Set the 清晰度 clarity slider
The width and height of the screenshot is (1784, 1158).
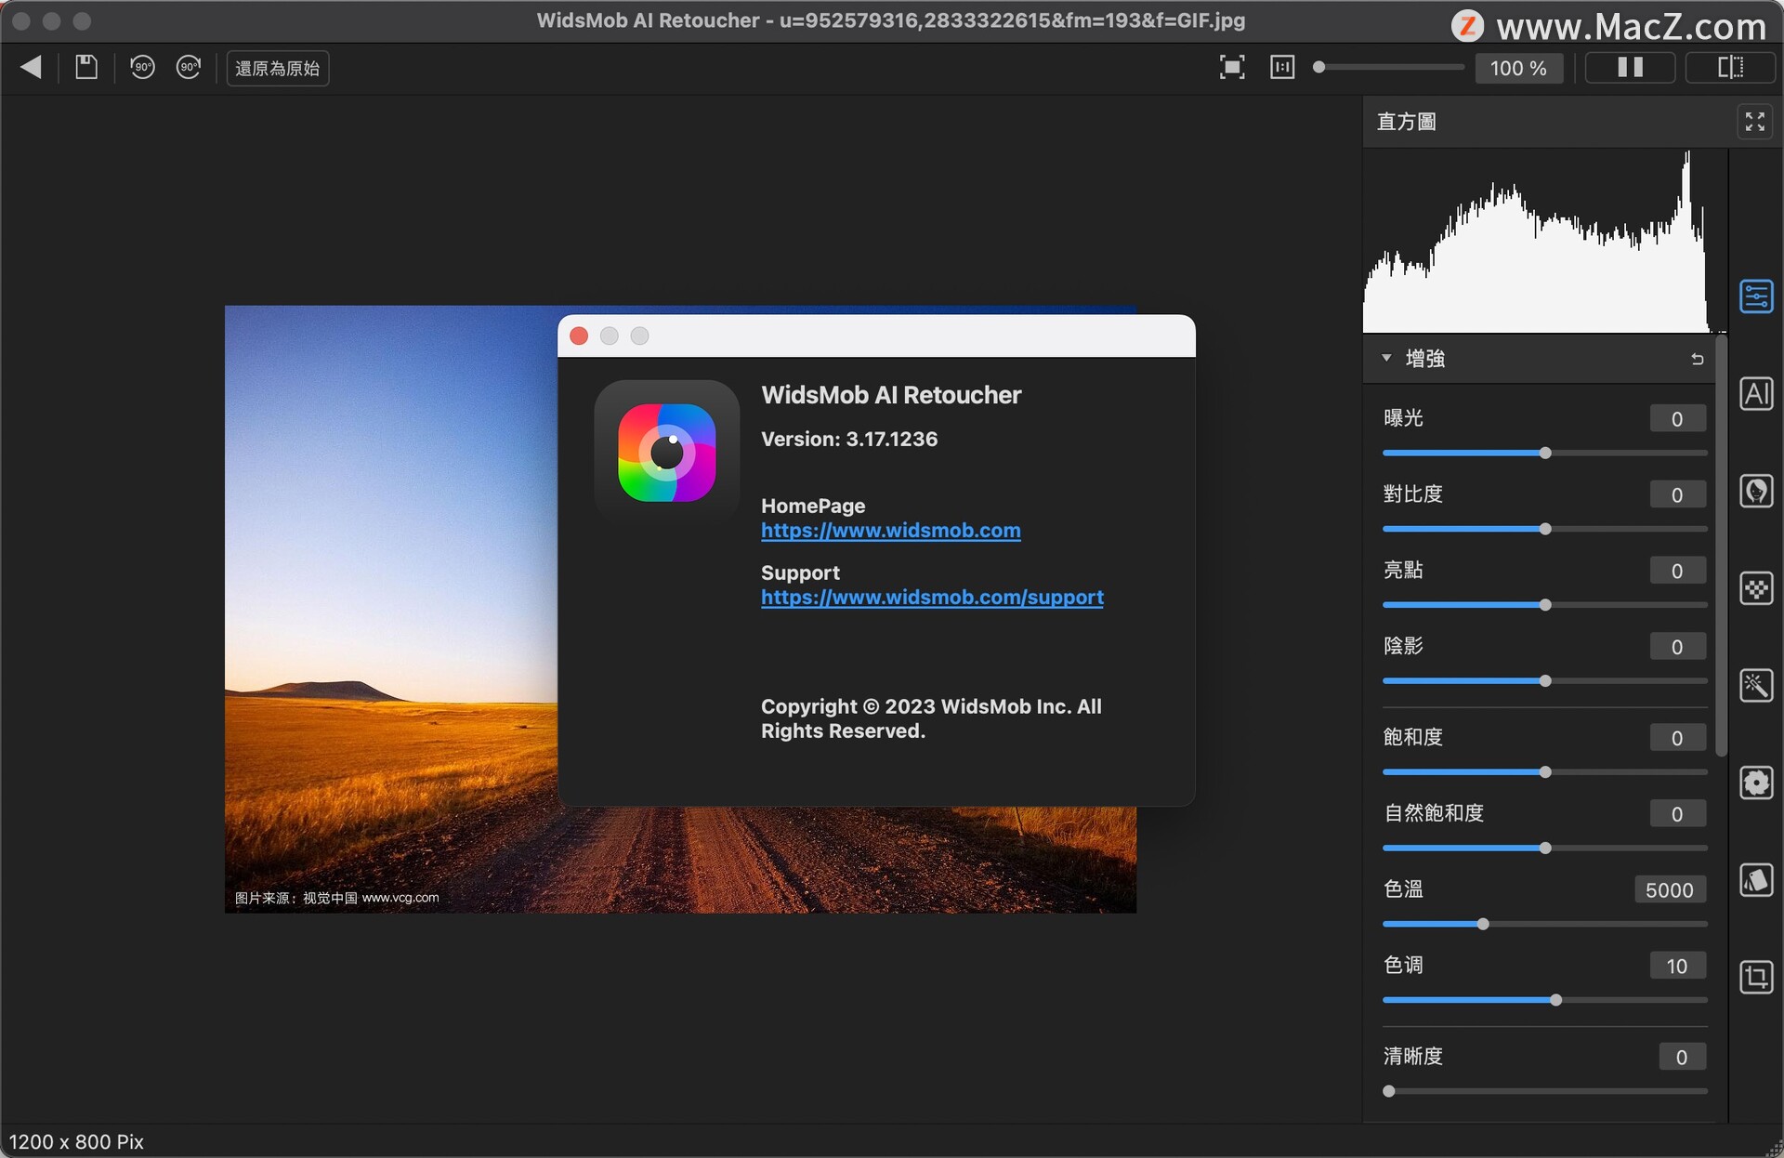[x=1545, y=1091]
